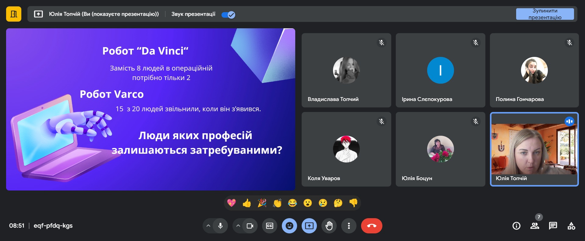Open meeting details info icon
Screen dimensions: 585x241
[x=516, y=226]
